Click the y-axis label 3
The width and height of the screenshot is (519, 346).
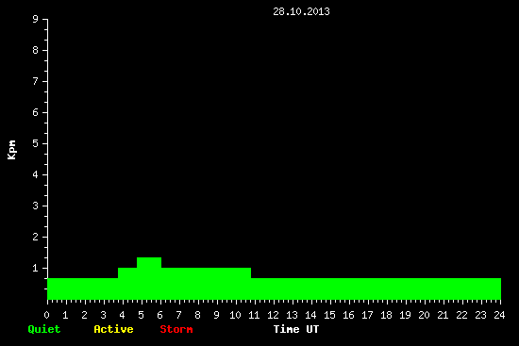point(36,206)
